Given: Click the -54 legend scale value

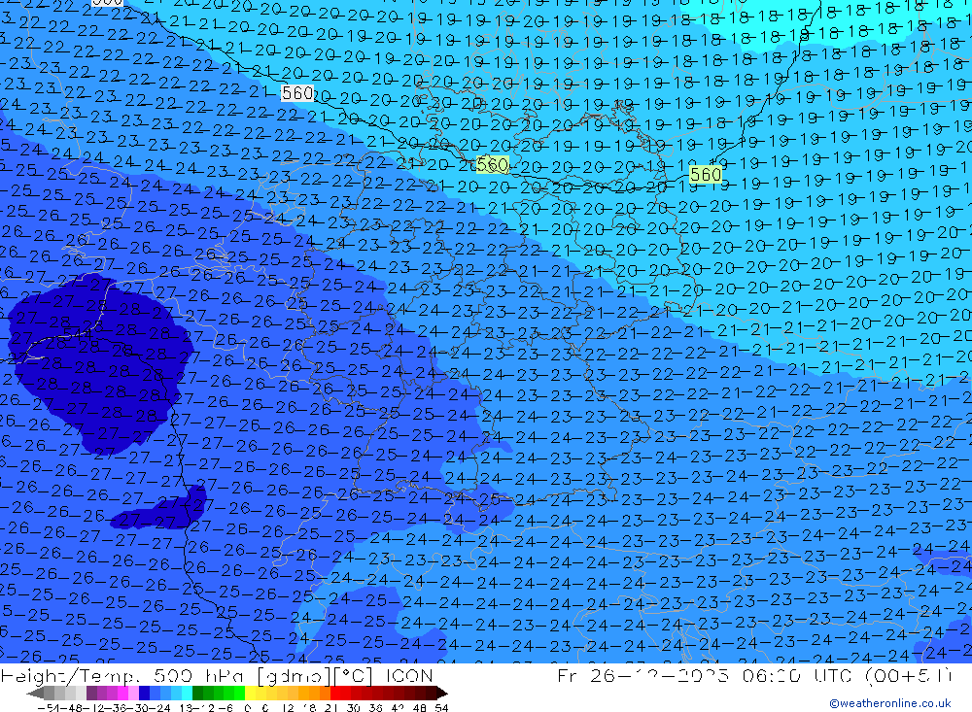Looking at the screenshot, I should point(49,708).
